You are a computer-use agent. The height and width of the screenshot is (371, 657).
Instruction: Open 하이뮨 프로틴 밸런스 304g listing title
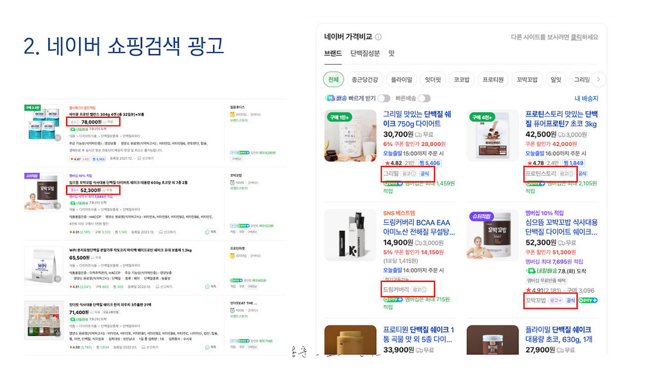coord(107,114)
